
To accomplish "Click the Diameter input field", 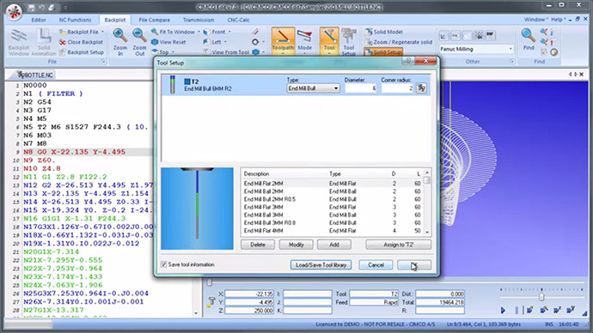I will tap(361, 88).
